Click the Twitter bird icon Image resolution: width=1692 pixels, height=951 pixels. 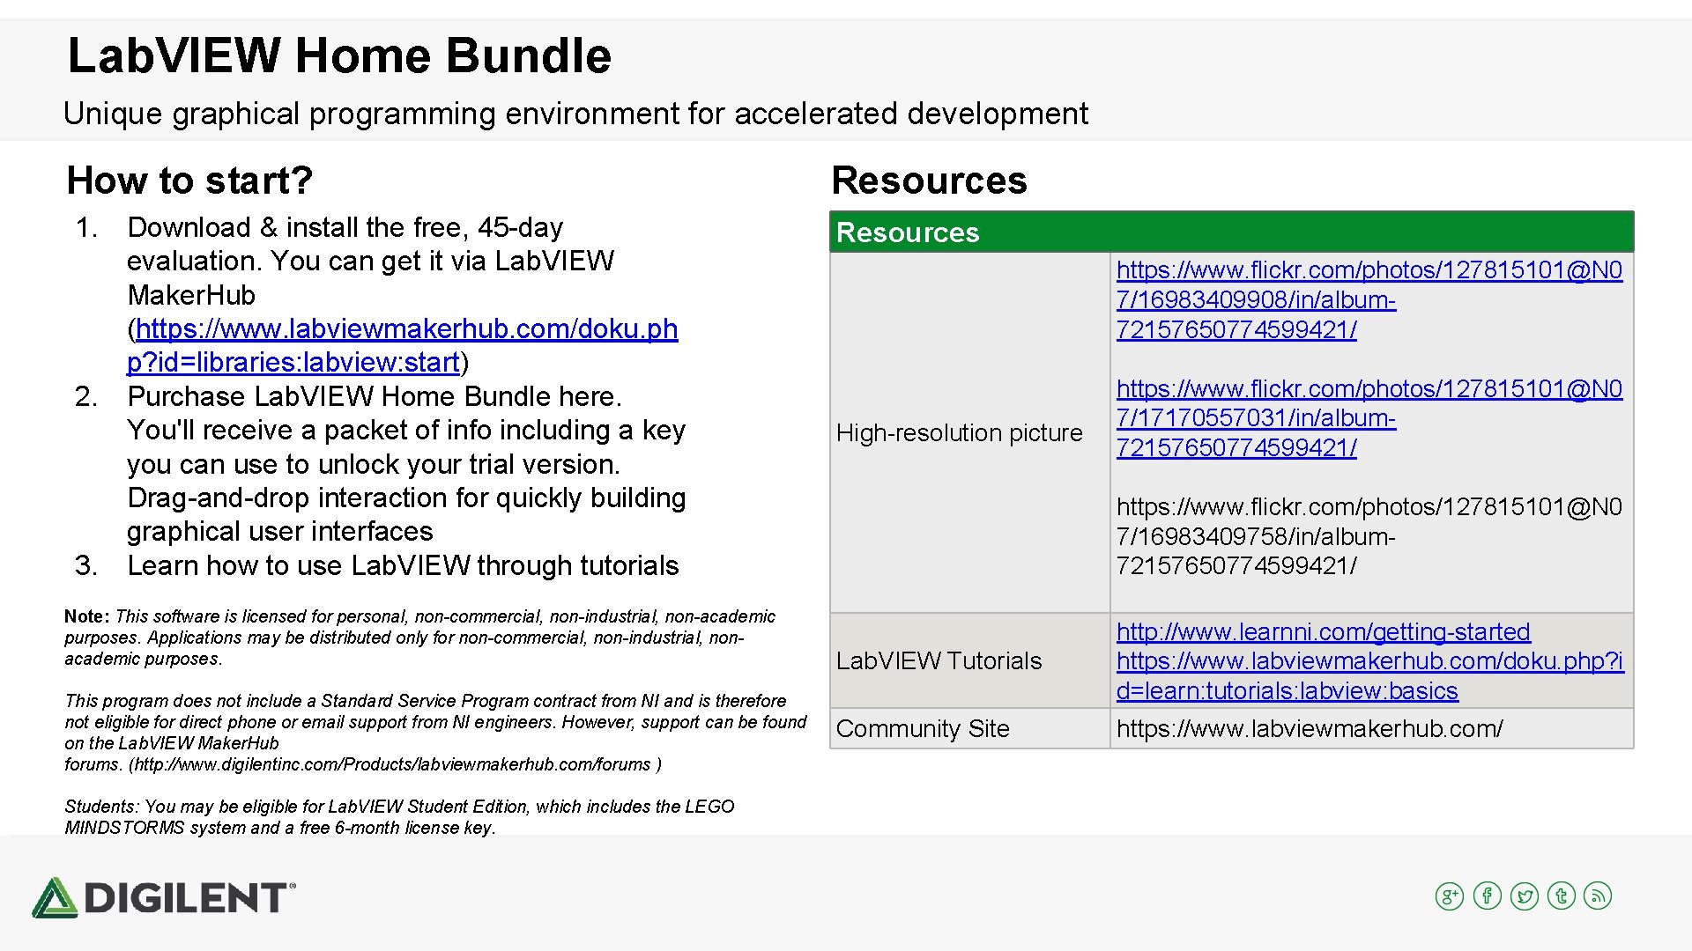click(1524, 896)
